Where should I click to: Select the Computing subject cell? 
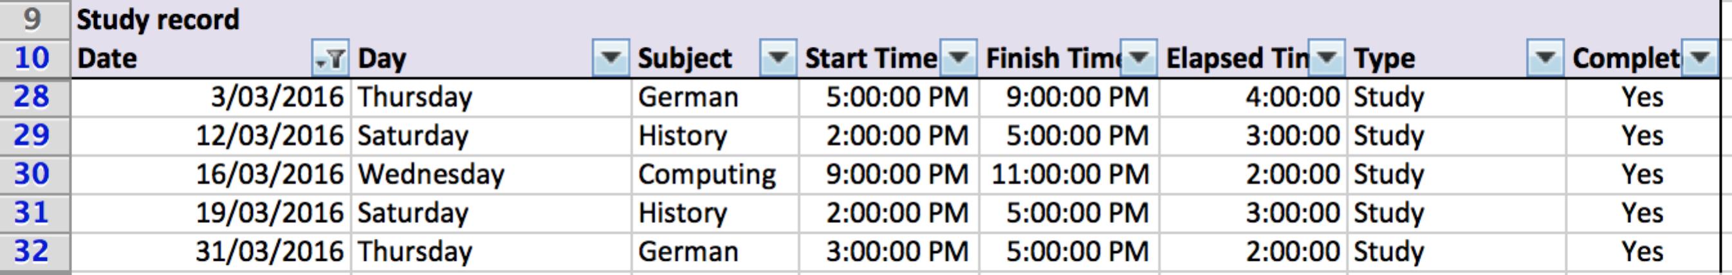(706, 175)
